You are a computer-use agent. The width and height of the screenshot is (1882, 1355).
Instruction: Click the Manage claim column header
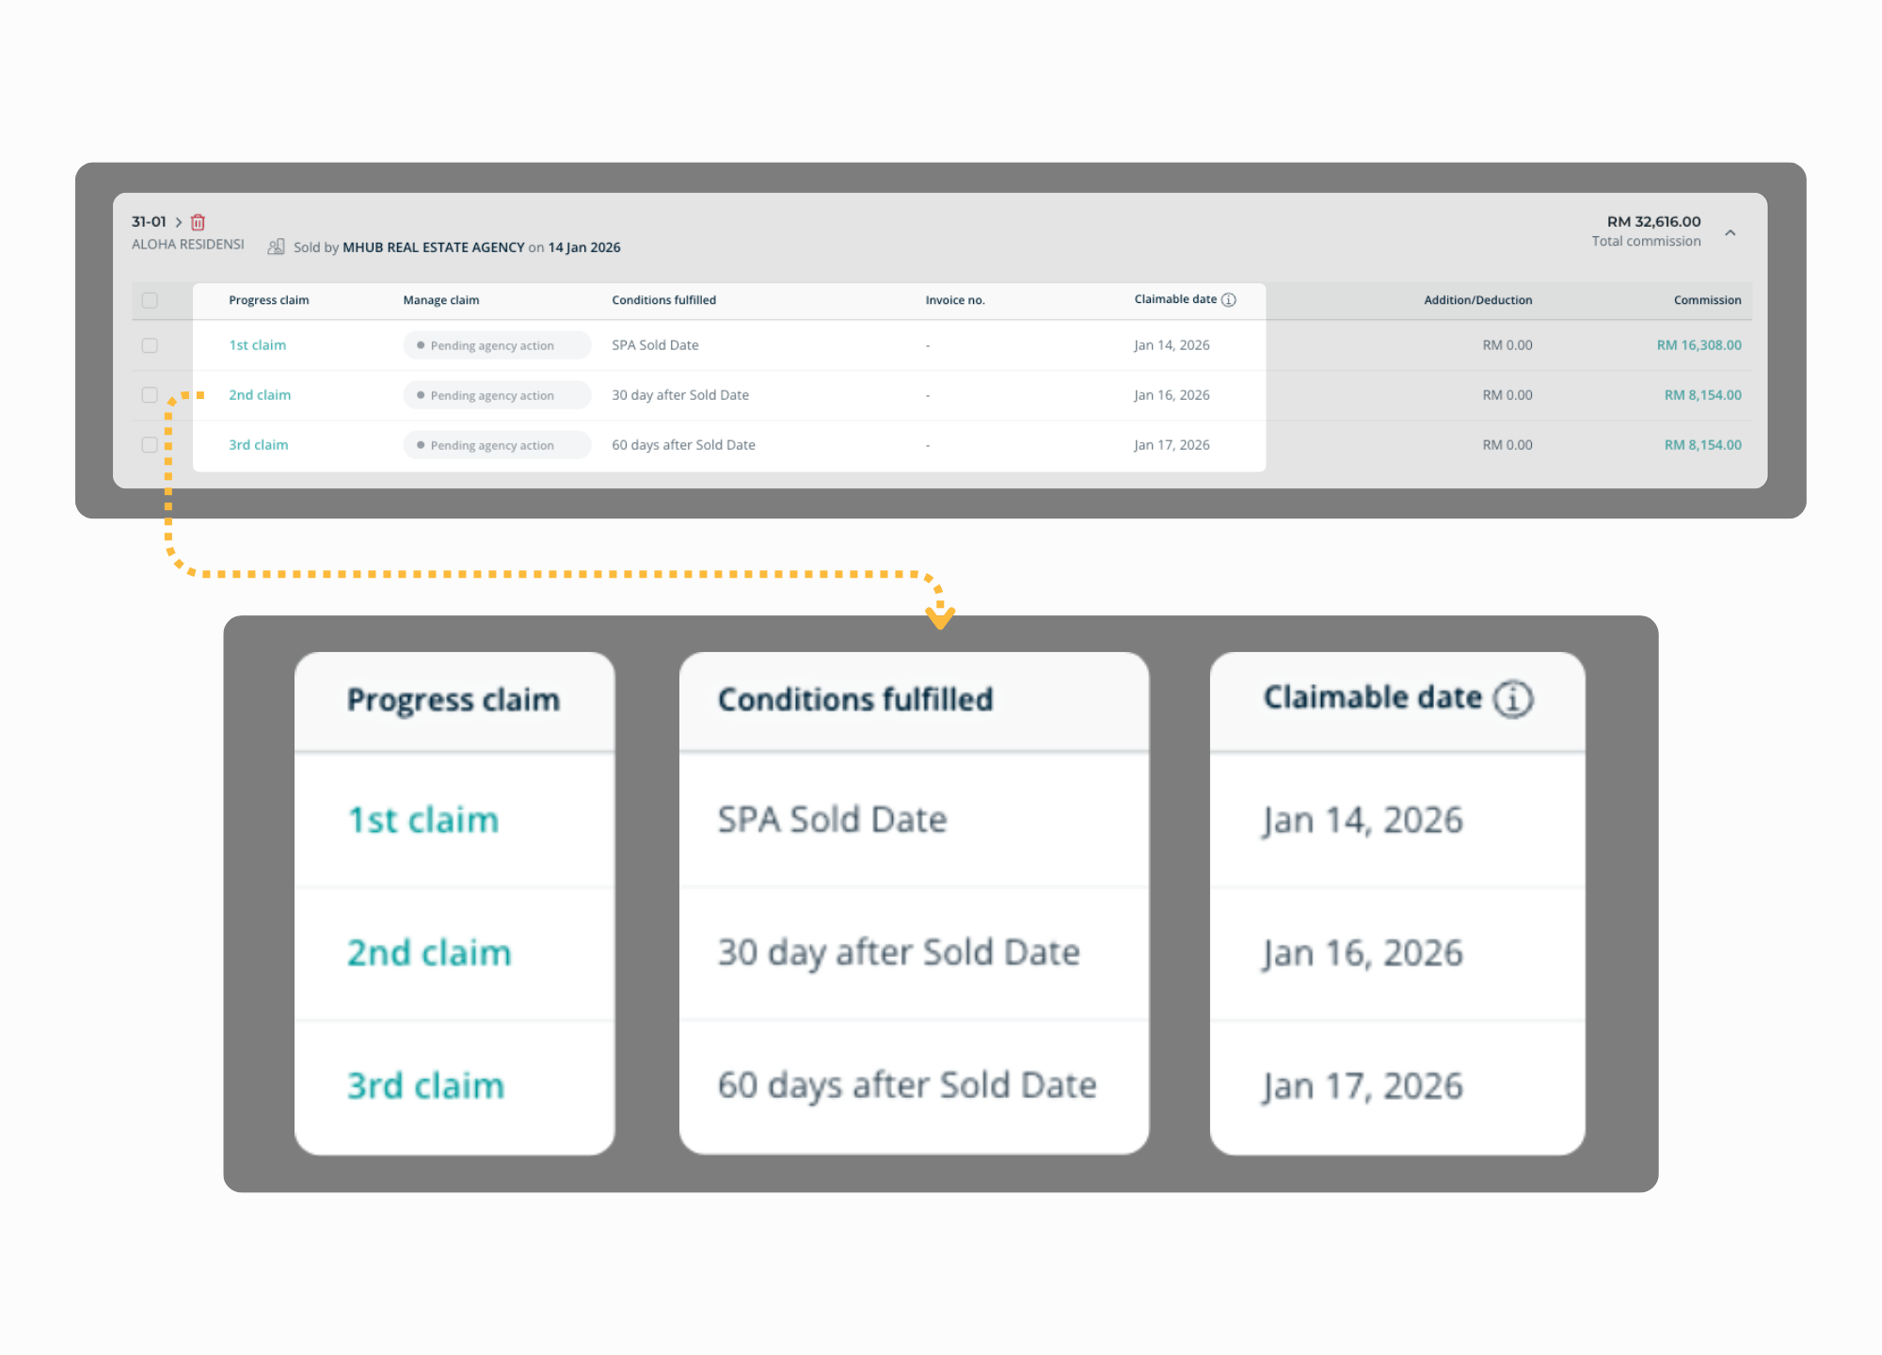click(x=441, y=300)
